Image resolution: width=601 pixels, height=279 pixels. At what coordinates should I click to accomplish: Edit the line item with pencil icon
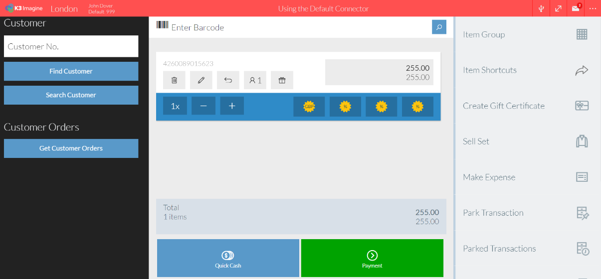pos(201,80)
